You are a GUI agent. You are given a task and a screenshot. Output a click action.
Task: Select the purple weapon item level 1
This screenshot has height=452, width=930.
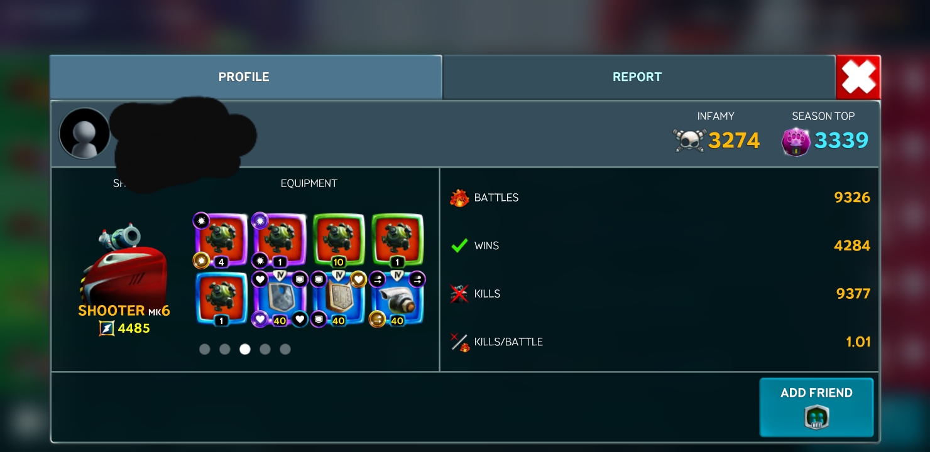pos(279,240)
